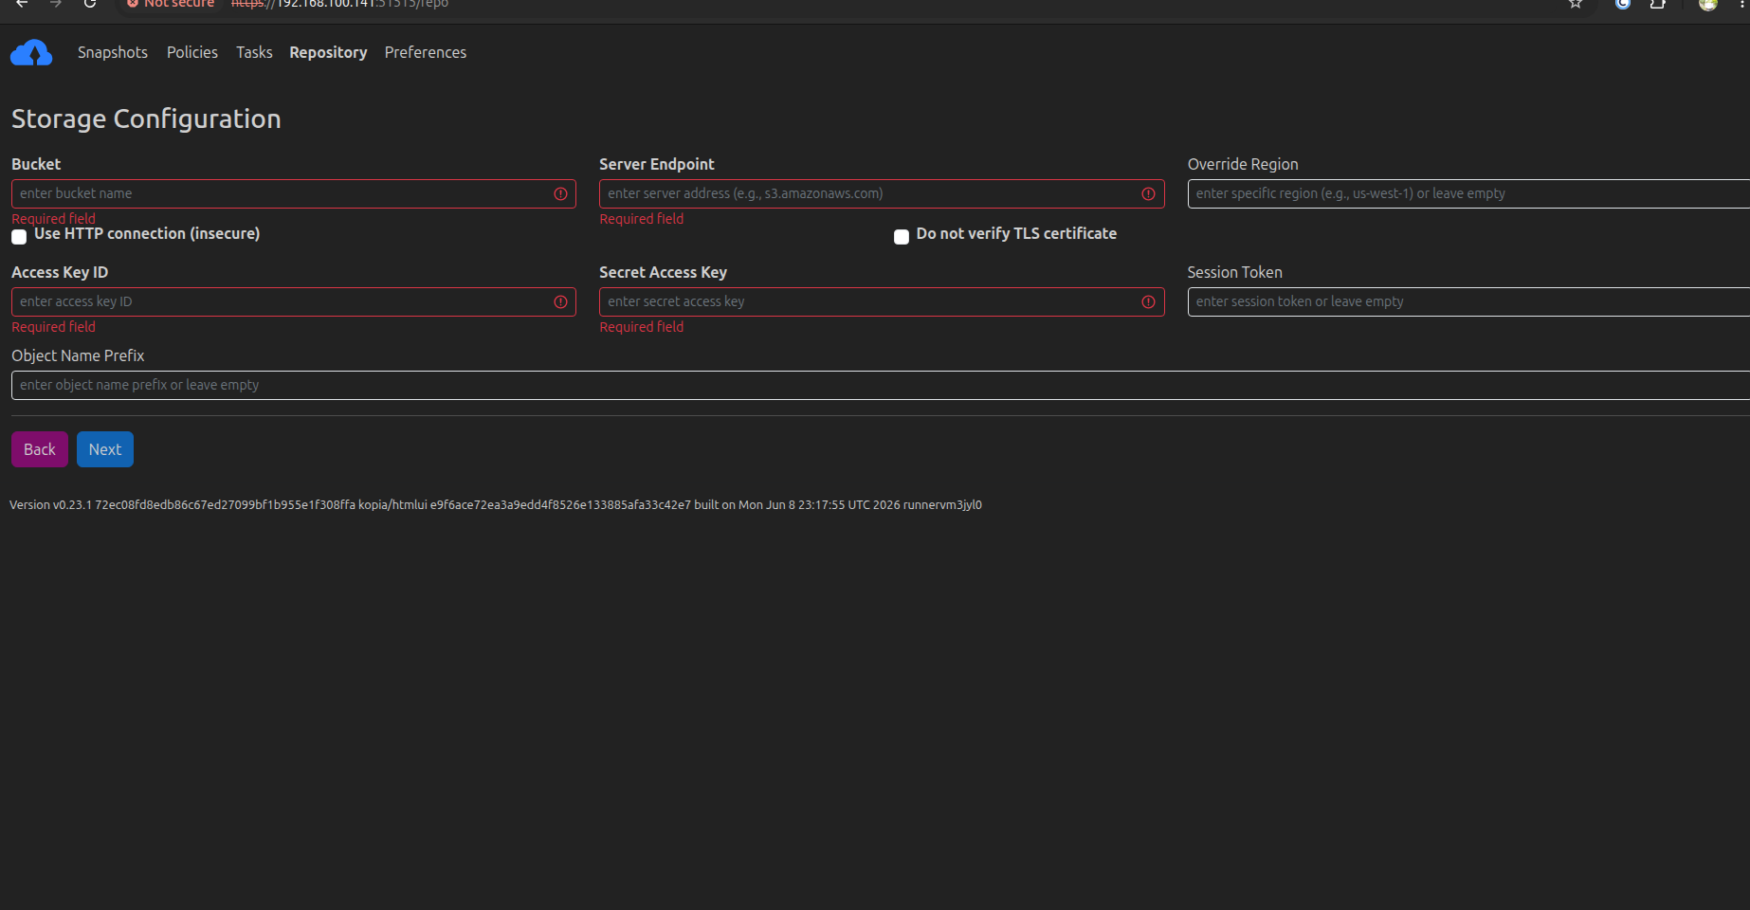1750x910 pixels.
Task: Click the Required field message under Secret Access Key
Action: pos(642,327)
